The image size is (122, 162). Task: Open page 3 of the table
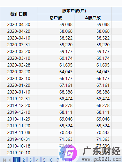point(30,160)
